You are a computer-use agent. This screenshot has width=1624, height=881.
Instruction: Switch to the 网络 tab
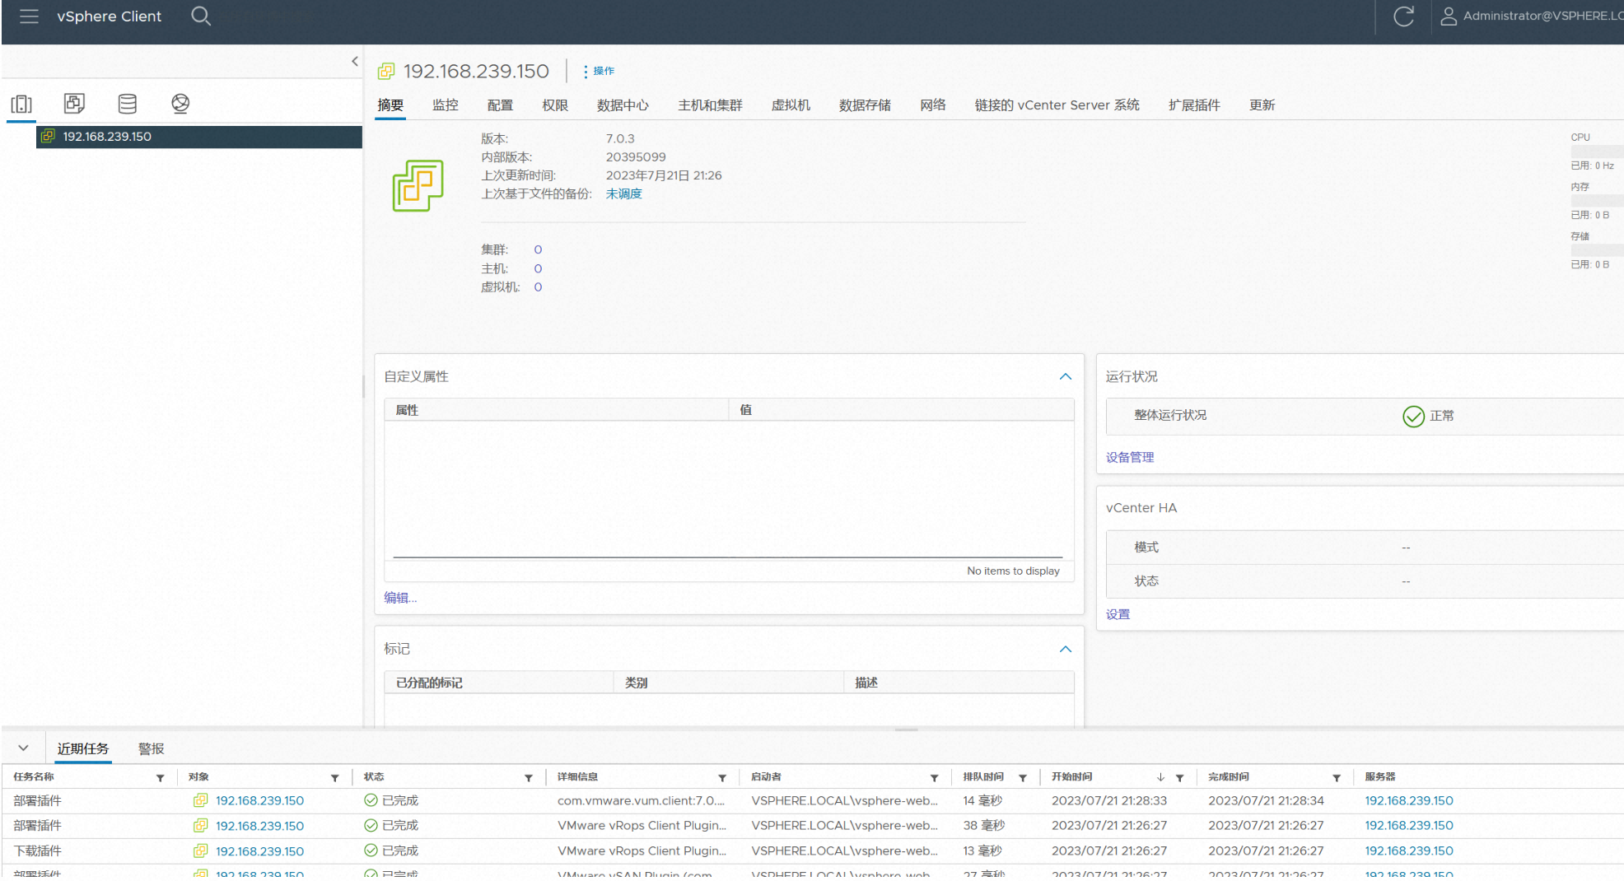[x=933, y=105]
